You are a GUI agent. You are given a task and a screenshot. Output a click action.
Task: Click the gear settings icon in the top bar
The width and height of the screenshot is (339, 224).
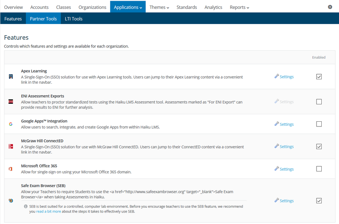tap(330, 7)
